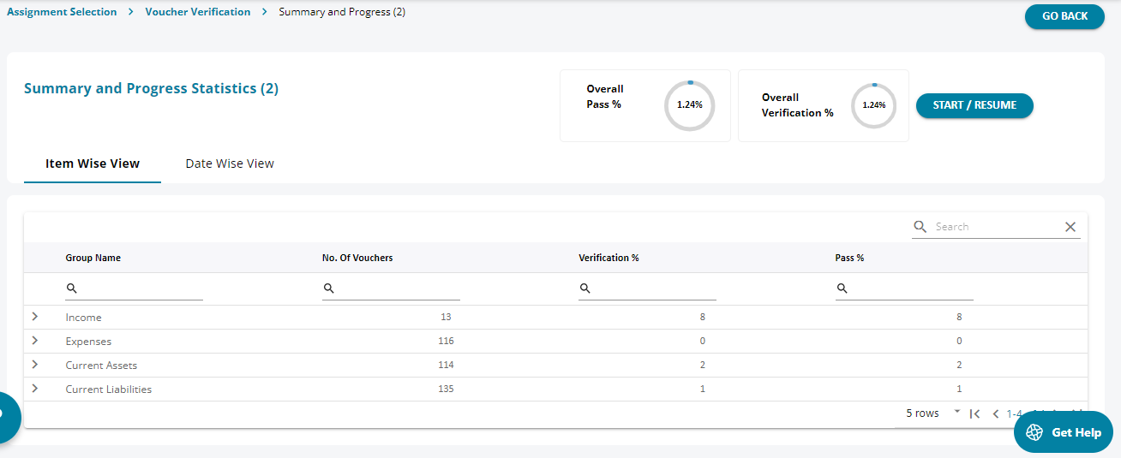Click the table search magnifier icon
The width and height of the screenshot is (1121, 458).
(920, 227)
